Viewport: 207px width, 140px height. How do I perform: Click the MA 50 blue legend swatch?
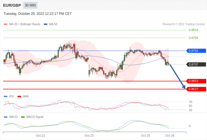click(x=45, y=24)
